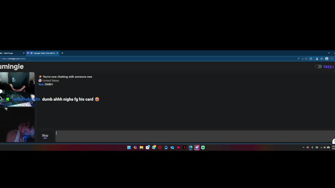
Task: Open McAfee from the taskbar
Action: tap(160, 148)
